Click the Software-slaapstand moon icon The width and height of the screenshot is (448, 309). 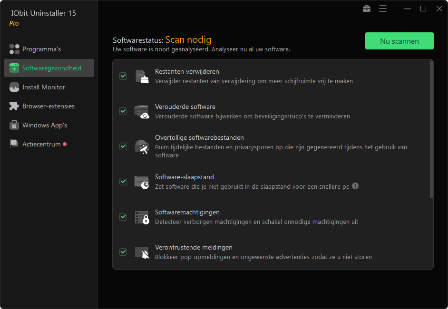[142, 182]
